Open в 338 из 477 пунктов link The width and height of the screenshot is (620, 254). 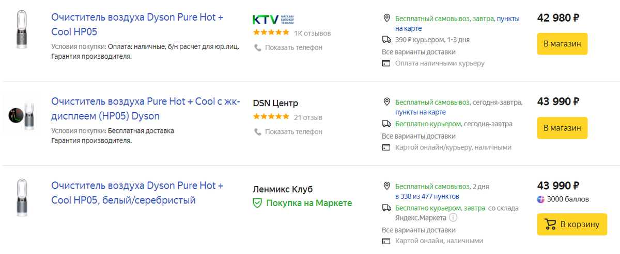pyautogui.click(x=427, y=196)
